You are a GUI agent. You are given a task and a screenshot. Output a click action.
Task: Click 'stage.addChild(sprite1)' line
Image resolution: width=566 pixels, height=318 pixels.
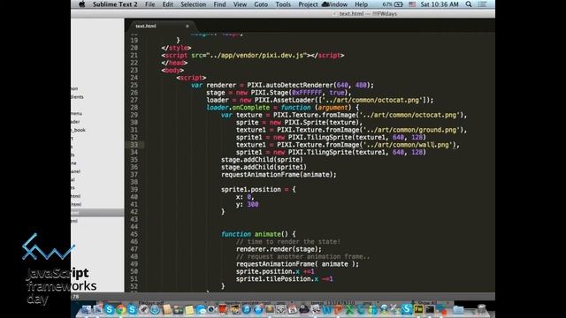[x=264, y=167]
